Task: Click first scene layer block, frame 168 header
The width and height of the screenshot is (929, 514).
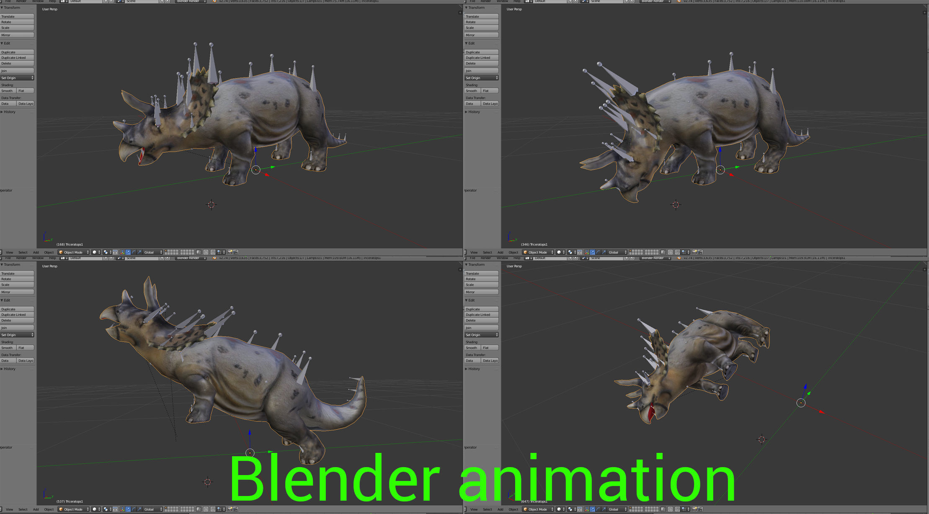Action: click(x=172, y=252)
